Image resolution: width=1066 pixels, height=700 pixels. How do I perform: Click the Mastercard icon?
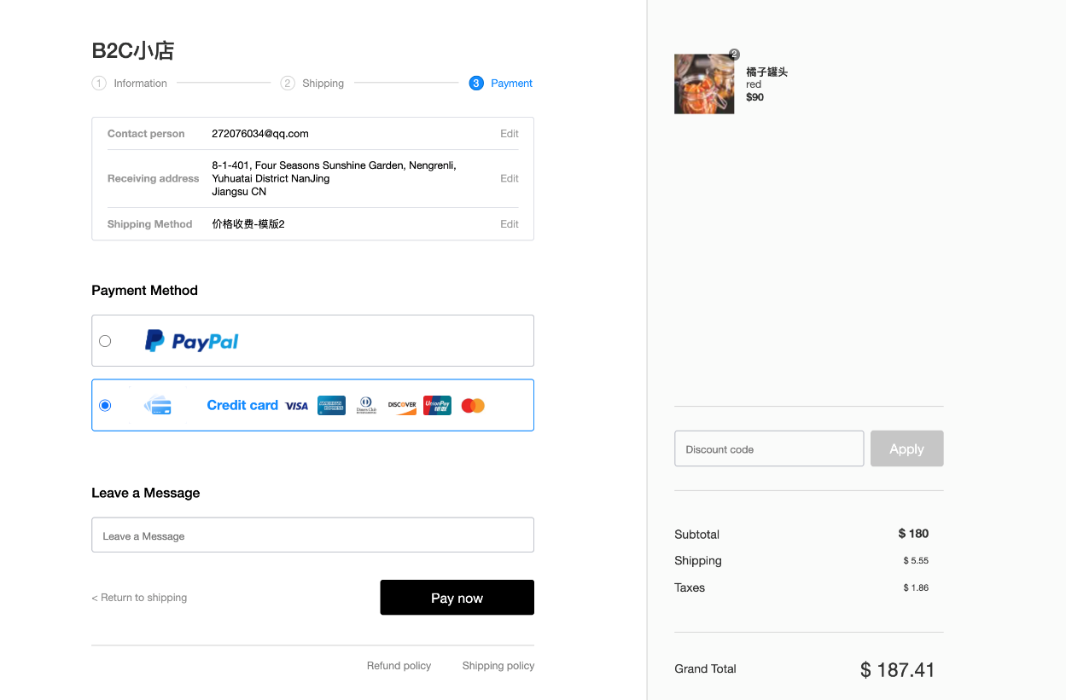473,406
